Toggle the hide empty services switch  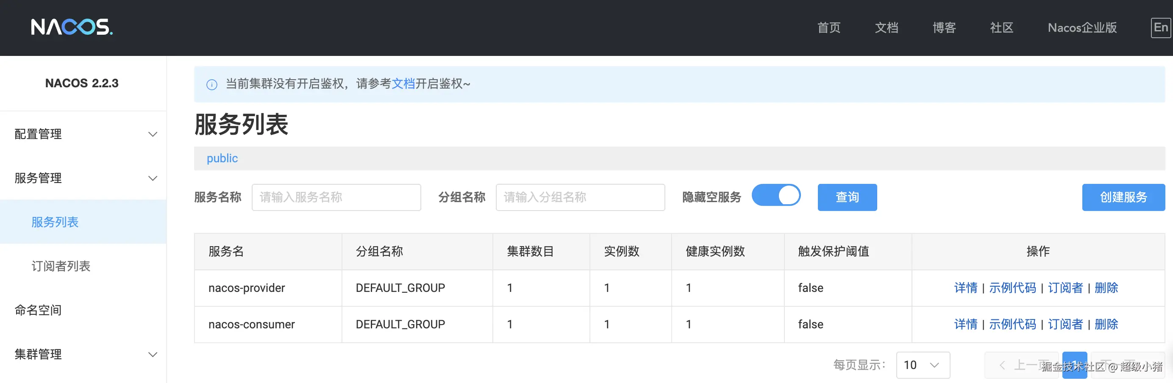pos(776,196)
